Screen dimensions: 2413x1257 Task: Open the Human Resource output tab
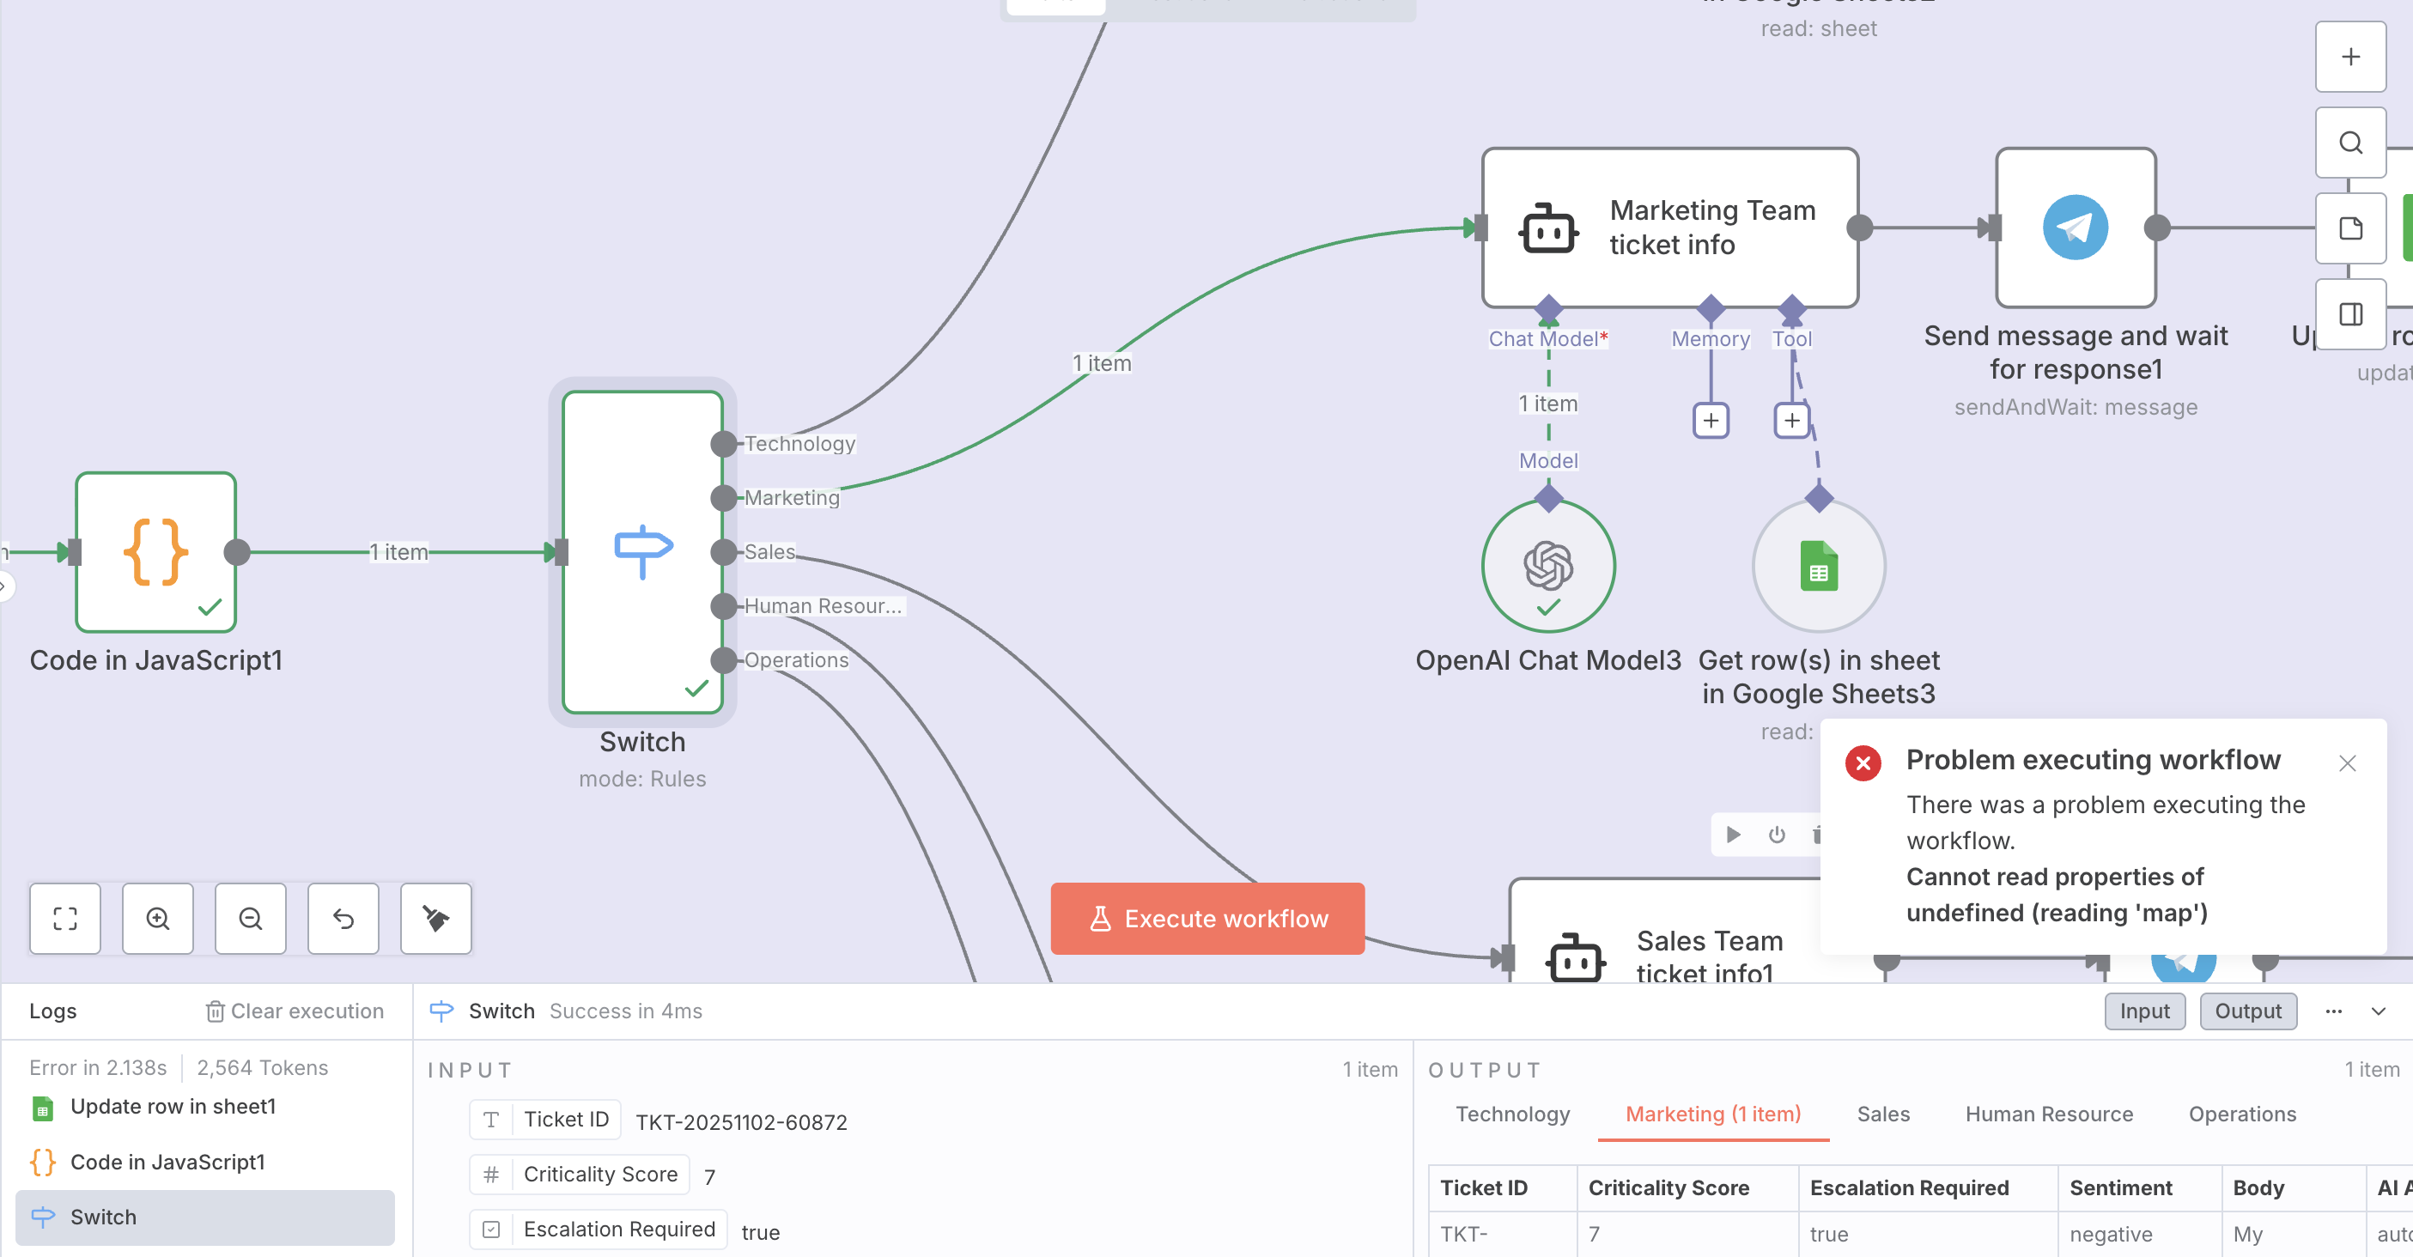click(x=2049, y=1114)
